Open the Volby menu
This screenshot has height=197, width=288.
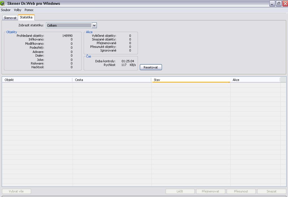coord(18,10)
